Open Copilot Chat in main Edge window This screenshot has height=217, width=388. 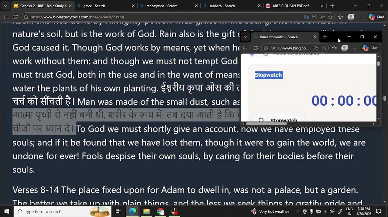click(x=376, y=17)
